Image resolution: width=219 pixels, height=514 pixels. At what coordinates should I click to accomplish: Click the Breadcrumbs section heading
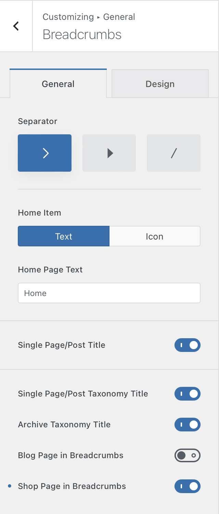tap(82, 35)
